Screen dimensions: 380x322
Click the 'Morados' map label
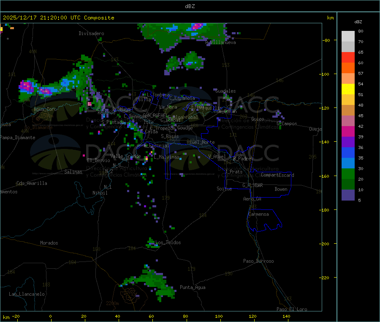click(x=49, y=243)
